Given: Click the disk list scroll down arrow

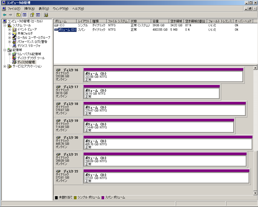Looking at the screenshot, I should [x=255, y=193].
